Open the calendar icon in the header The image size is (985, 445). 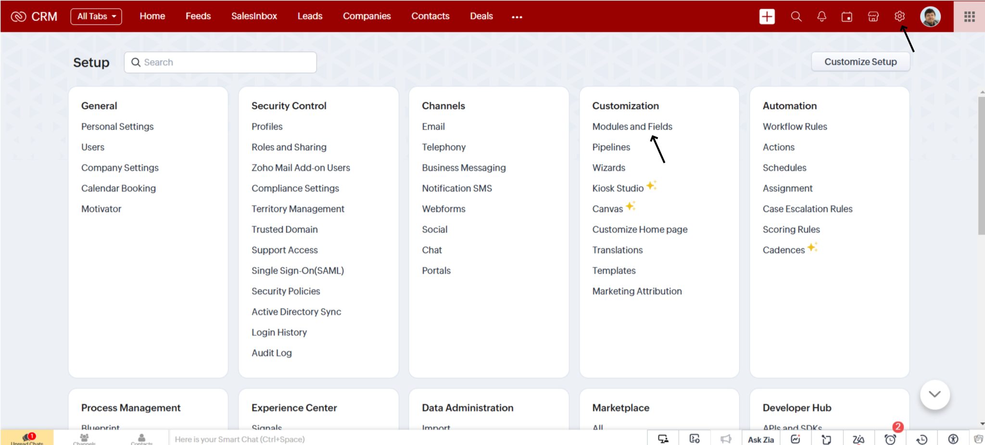tap(847, 16)
